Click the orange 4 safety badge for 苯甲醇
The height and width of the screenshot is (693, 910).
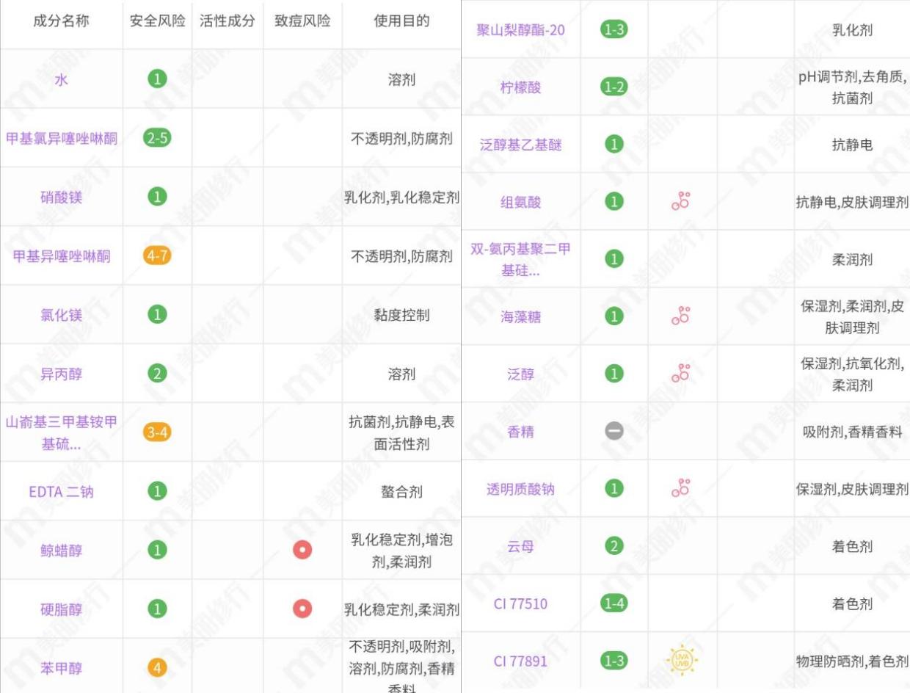pos(157,667)
